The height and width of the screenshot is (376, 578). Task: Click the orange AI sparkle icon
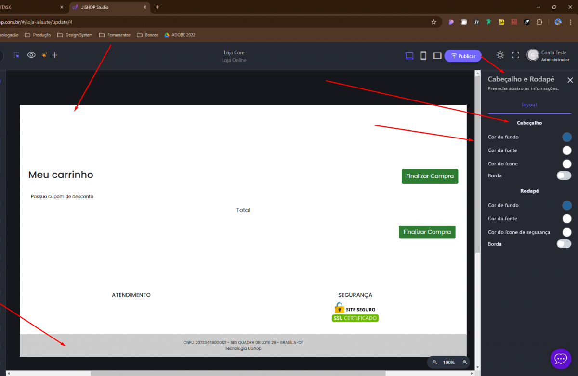tap(44, 55)
